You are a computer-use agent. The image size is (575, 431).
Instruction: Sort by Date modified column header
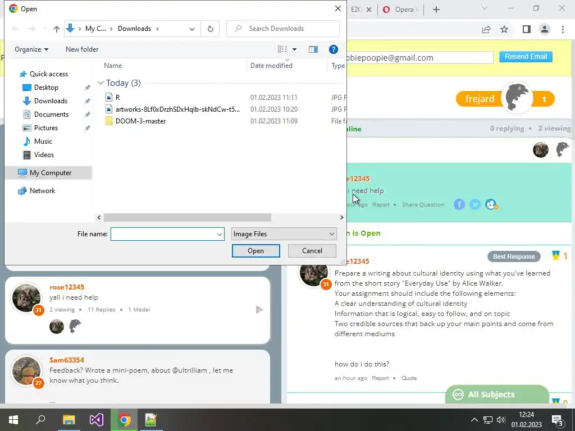[271, 66]
